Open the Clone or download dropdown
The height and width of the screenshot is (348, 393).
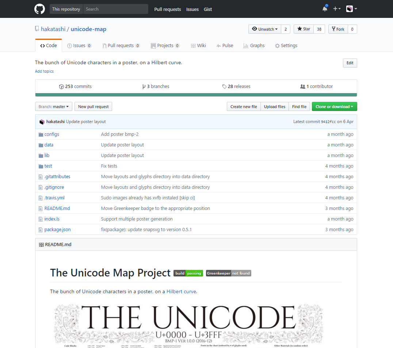coord(334,107)
